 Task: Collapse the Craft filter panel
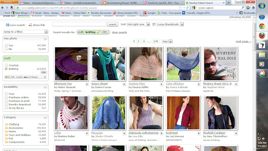[45, 59]
